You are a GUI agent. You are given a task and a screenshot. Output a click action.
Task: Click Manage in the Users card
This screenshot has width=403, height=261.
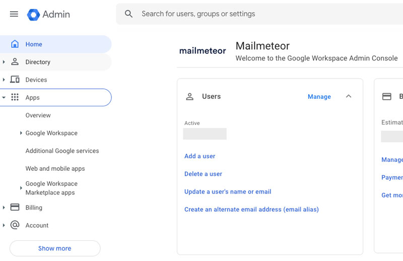(319, 96)
